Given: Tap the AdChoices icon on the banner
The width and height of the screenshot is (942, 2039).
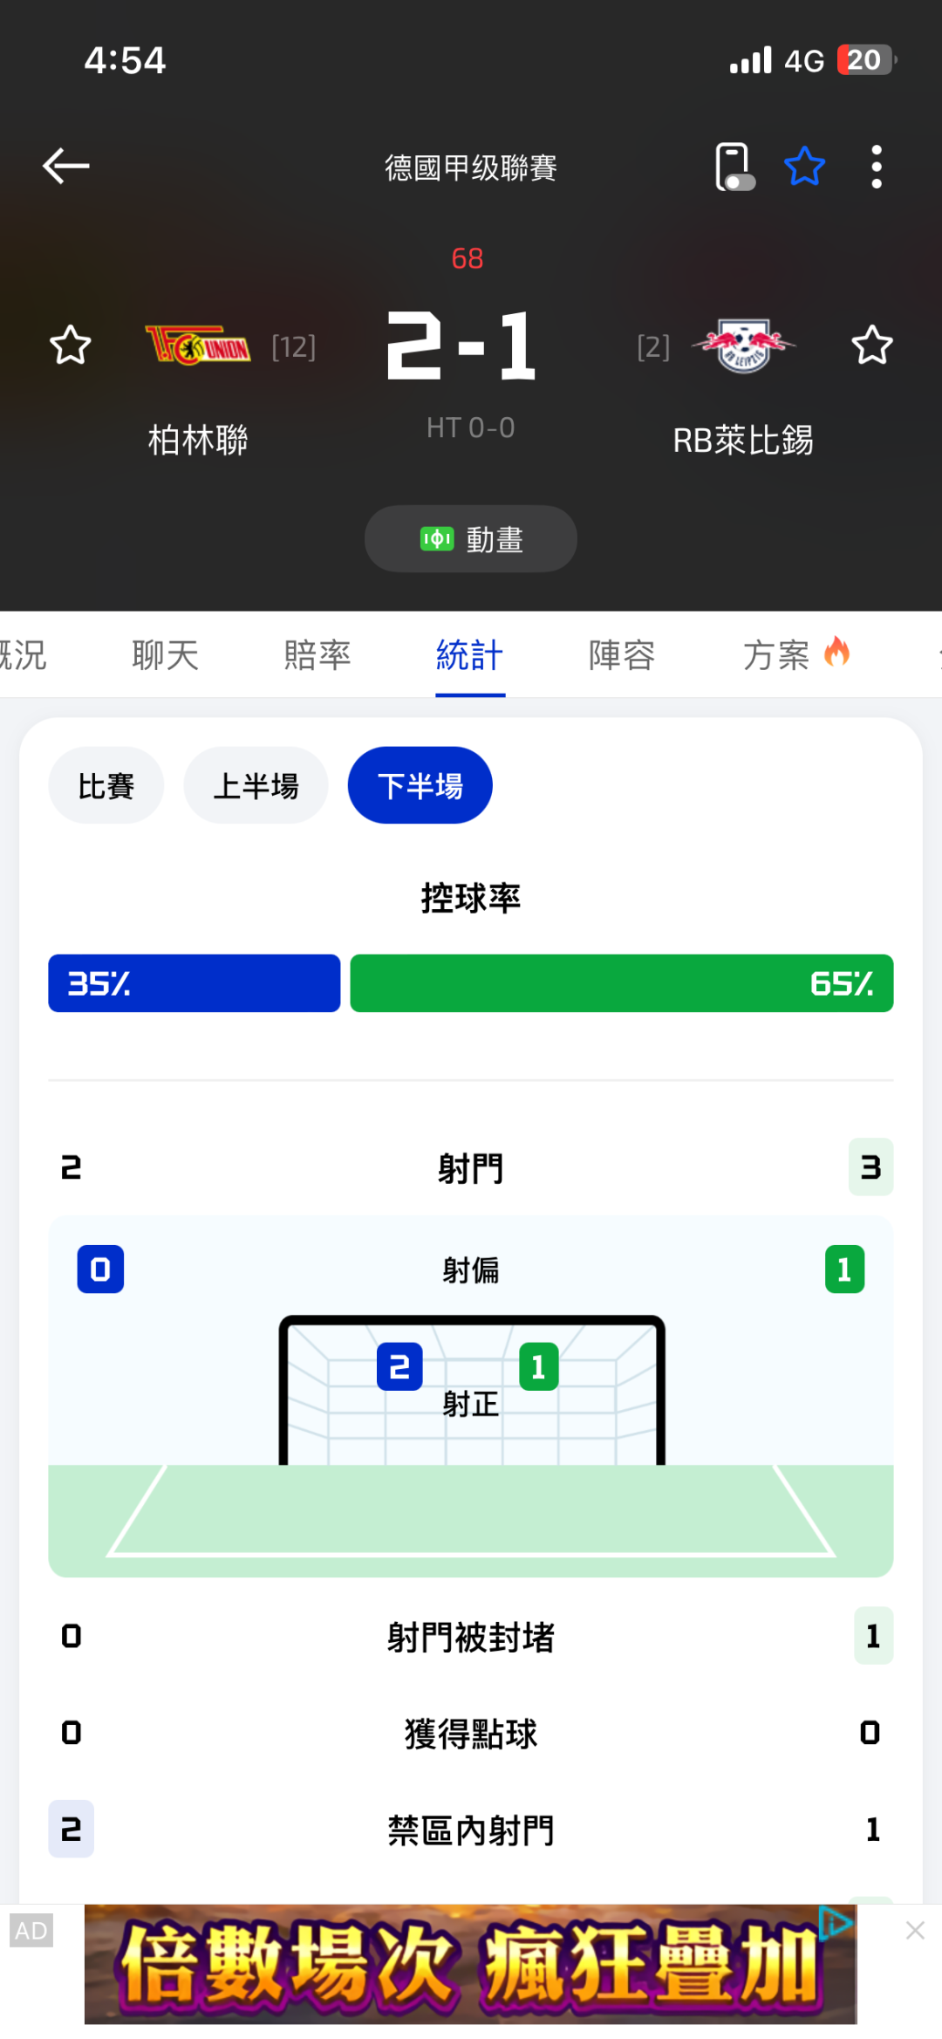Looking at the screenshot, I should click(x=836, y=1921).
